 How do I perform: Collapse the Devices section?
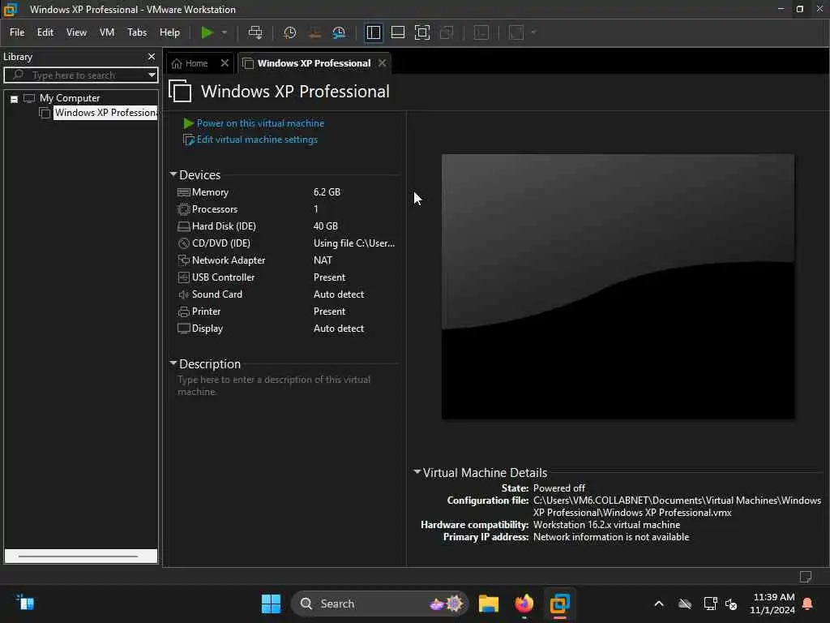(x=173, y=174)
